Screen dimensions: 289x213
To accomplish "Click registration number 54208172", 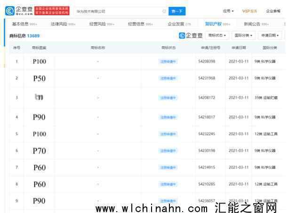I will 207,97.
